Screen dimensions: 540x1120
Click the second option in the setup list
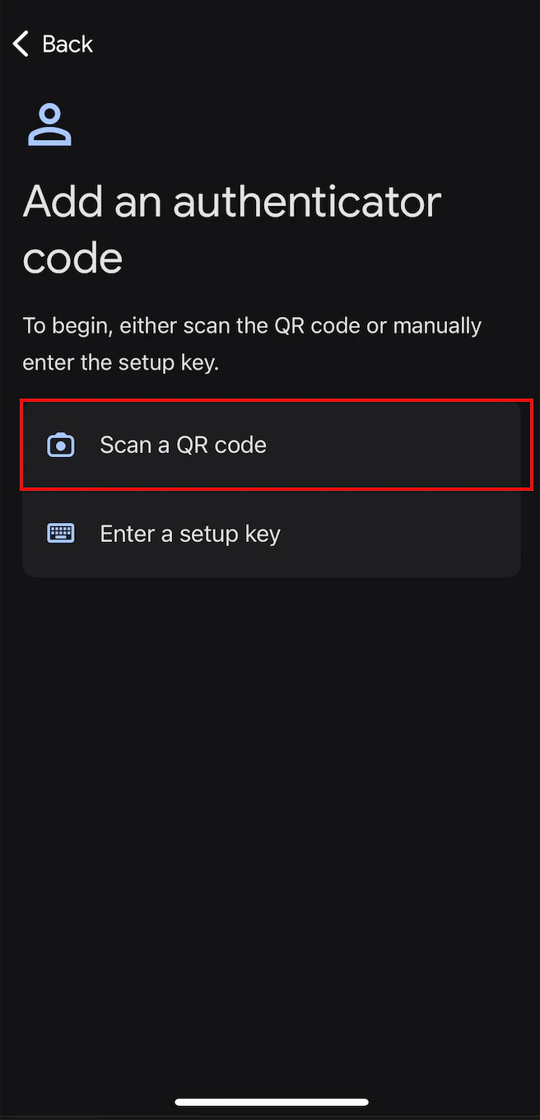pyautogui.click(x=272, y=533)
